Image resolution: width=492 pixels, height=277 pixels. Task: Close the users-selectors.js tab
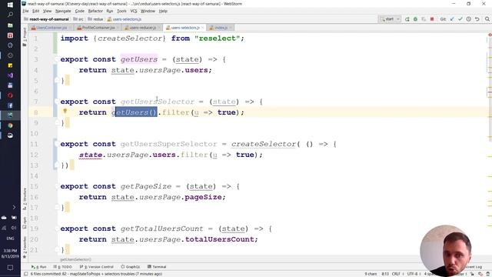coord(202,28)
